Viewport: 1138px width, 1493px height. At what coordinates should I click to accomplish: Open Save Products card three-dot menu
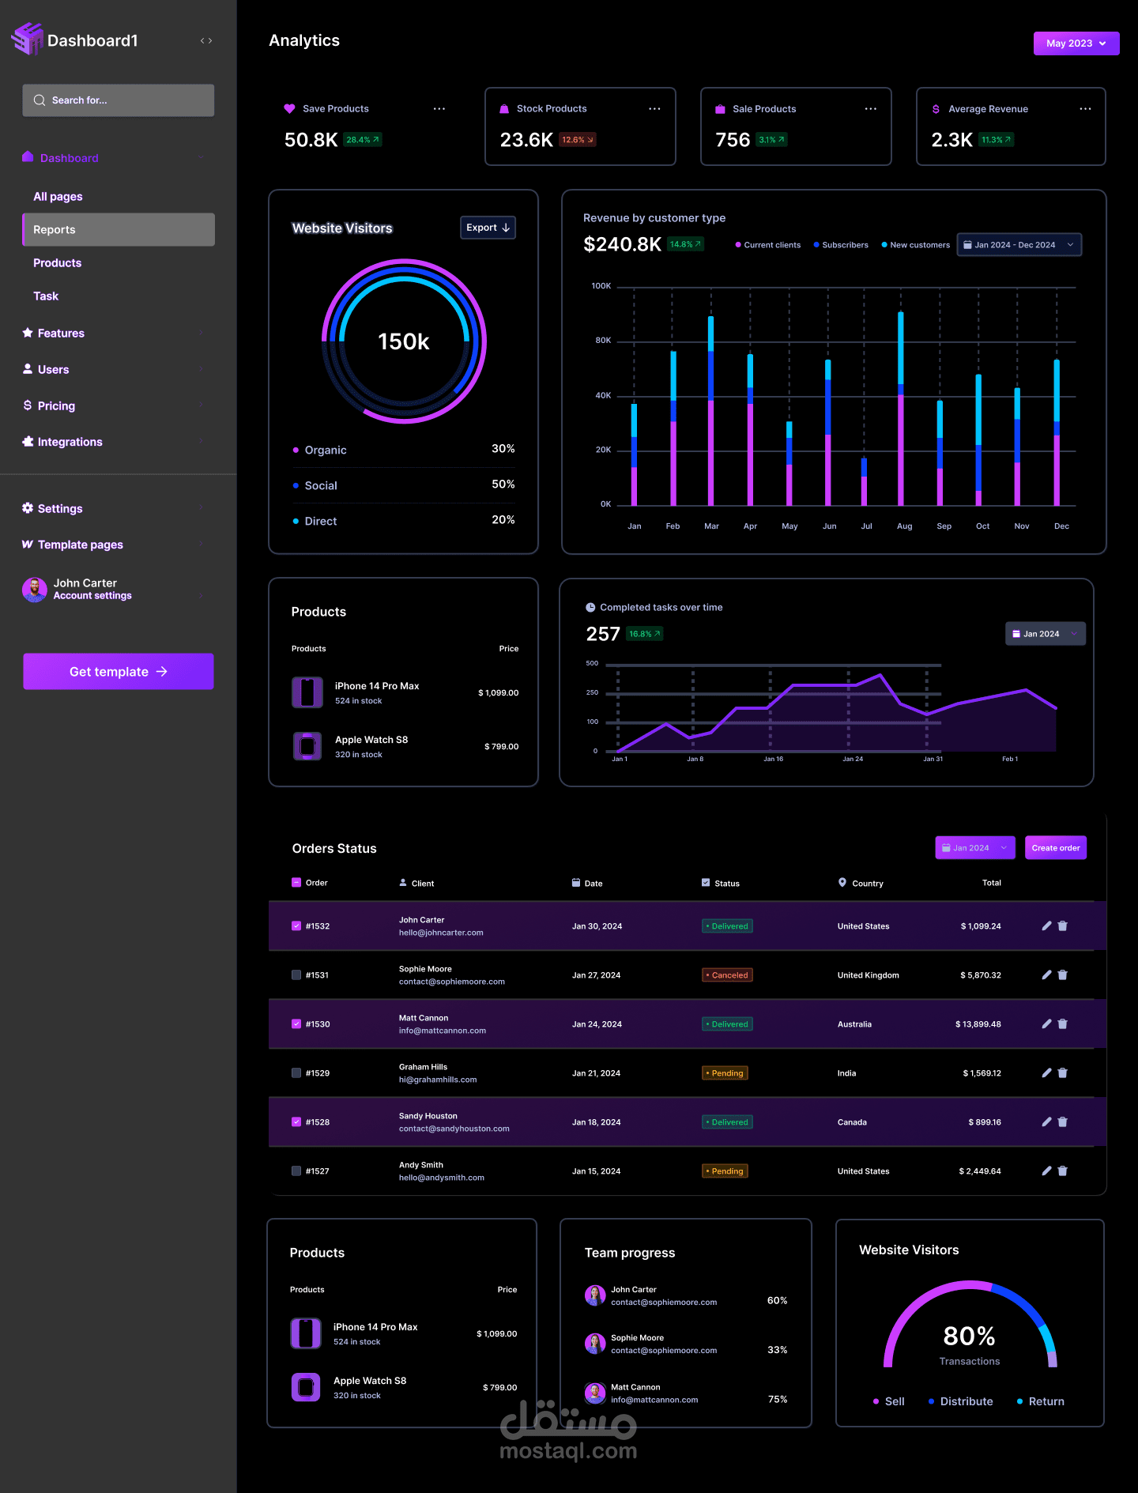439,108
